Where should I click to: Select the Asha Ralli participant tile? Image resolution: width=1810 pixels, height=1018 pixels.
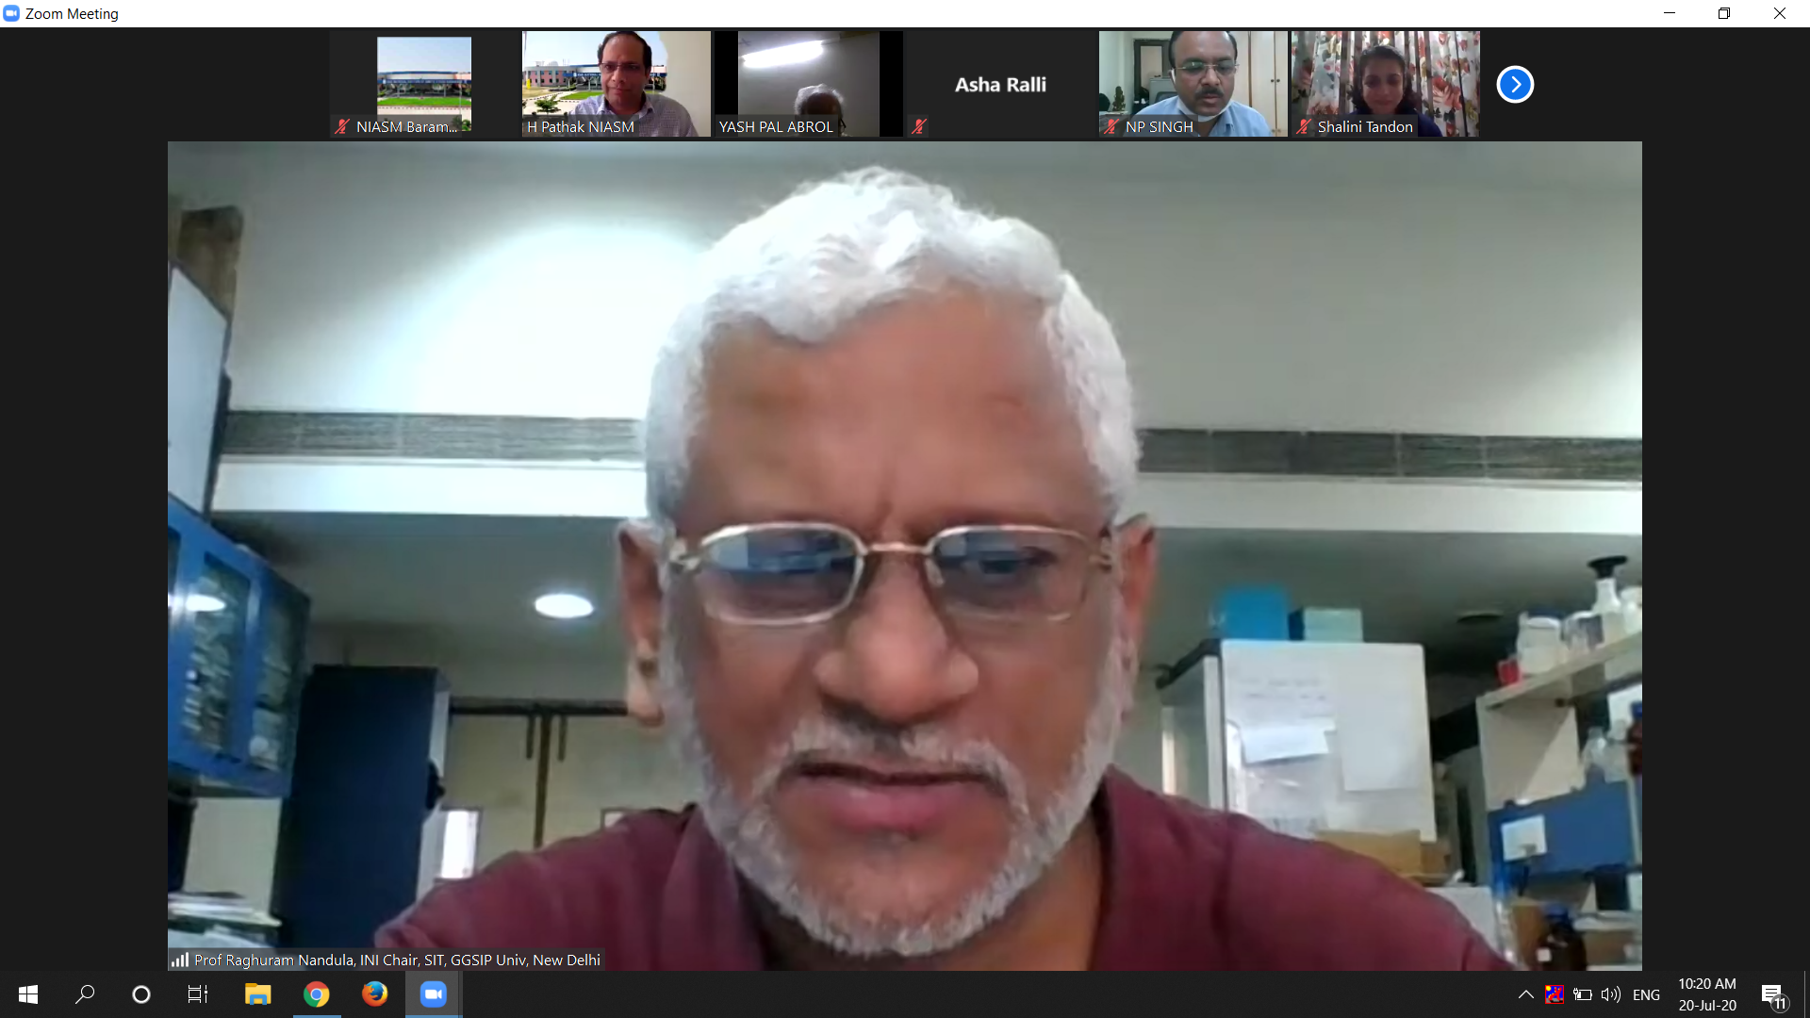click(x=1000, y=84)
